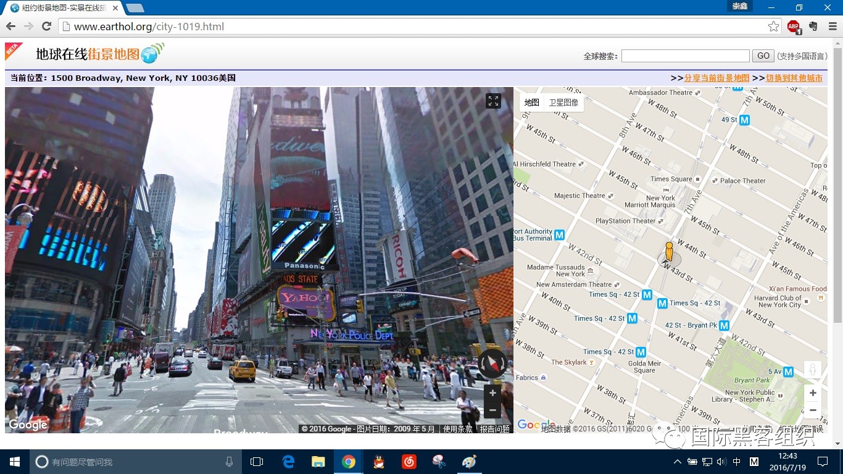Click the grey Pegman map control

(x=813, y=370)
